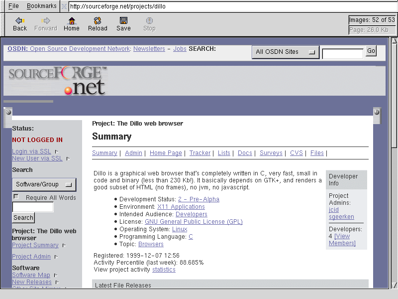Select the Files project tab
Viewport: 398px width, 299px height.
[317, 153]
